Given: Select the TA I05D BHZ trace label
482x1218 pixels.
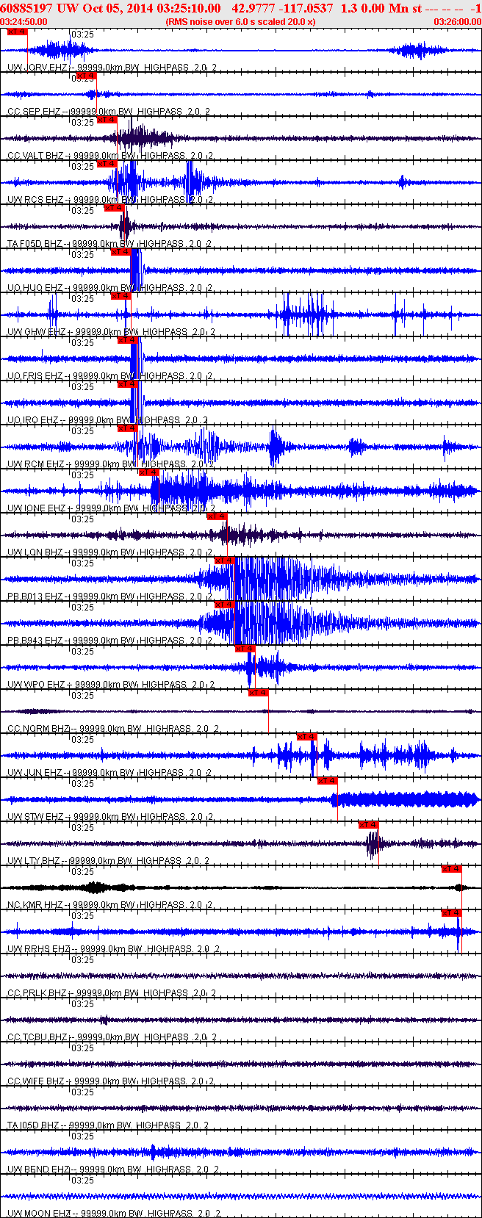Looking at the screenshot, I should point(109,1125).
